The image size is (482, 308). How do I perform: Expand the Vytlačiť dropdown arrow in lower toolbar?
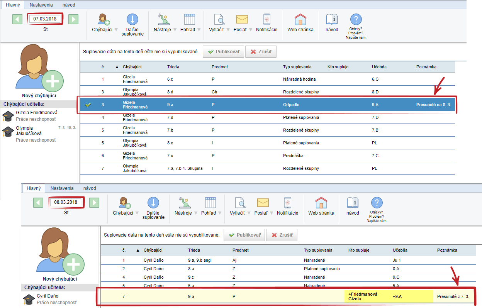tap(249, 213)
